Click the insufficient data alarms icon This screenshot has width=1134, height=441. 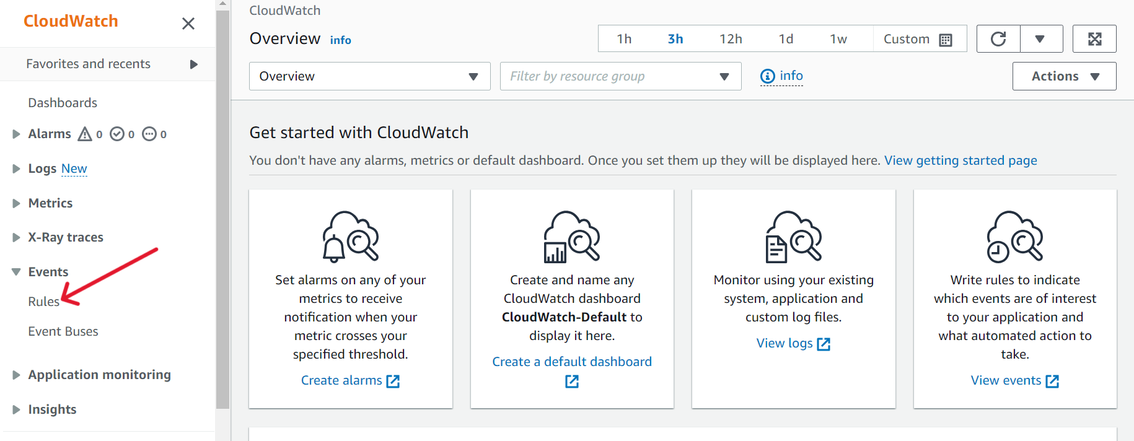tap(149, 134)
